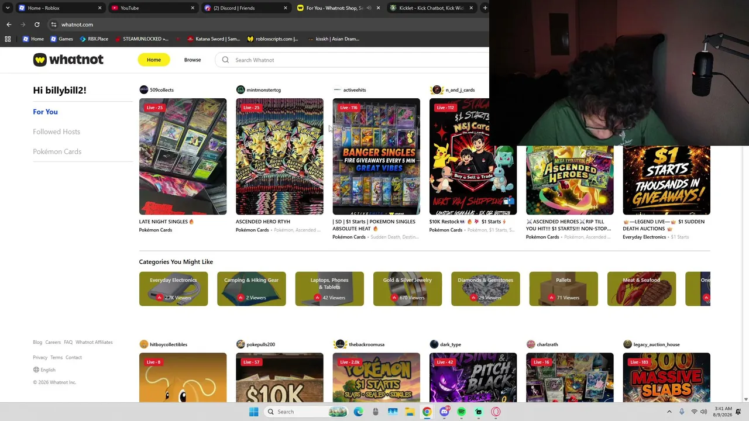This screenshot has width=749, height=421.
Task: Reload the whatnot.com page
Action: click(x=37, y=25)
